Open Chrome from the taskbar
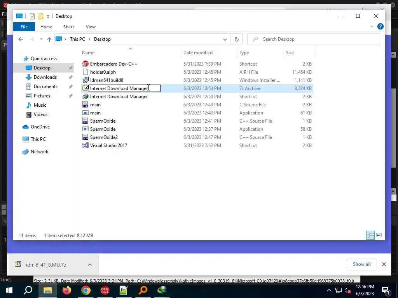The width and height of the screenshot is (398, 298). point(86,290)
